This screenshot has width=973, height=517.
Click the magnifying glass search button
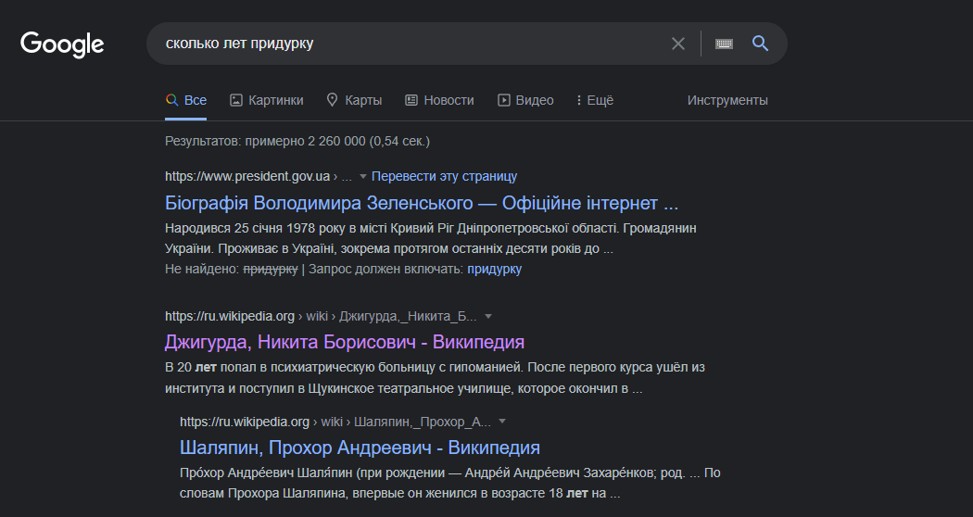pos(760,44)
